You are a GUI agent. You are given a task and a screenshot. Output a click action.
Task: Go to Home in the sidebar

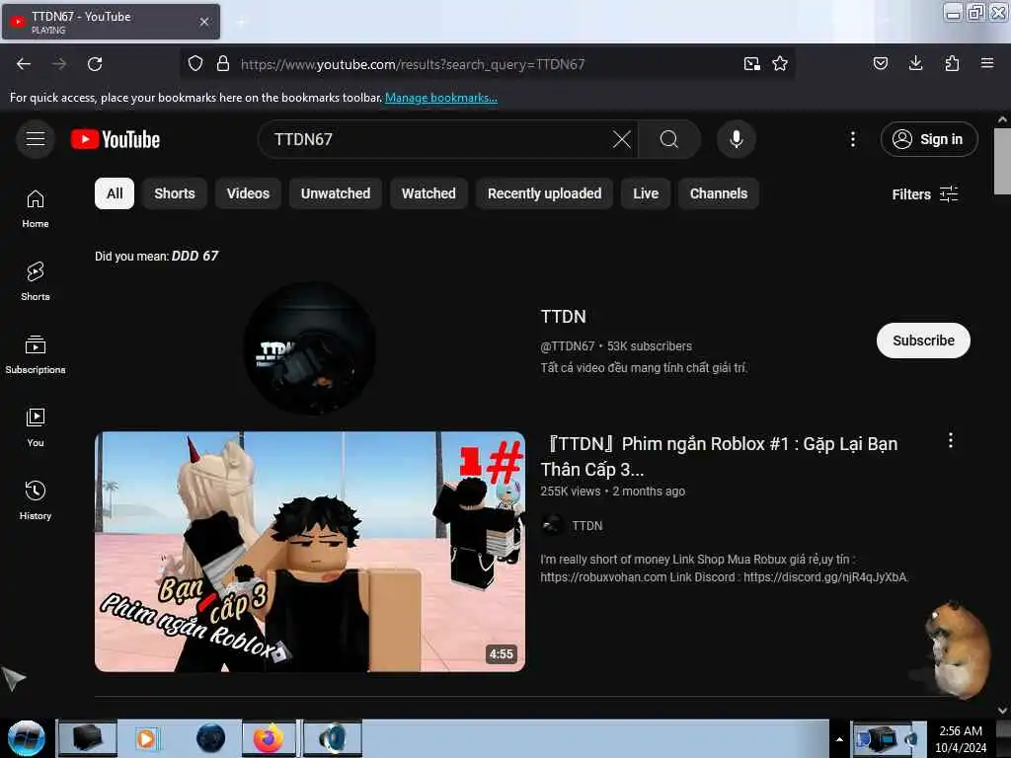(36, 209)
